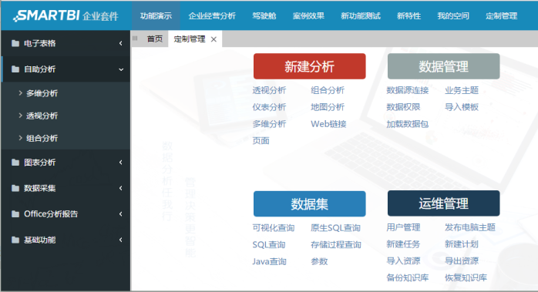The width and height of the screenshot is (538, 292).
Task: Click the dark 运维管理 button
Action: click(x=444, y=203)
